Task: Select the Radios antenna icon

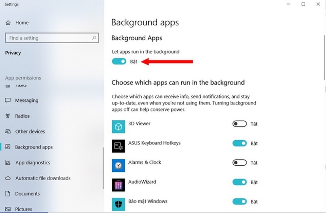Action: point(8,116)
